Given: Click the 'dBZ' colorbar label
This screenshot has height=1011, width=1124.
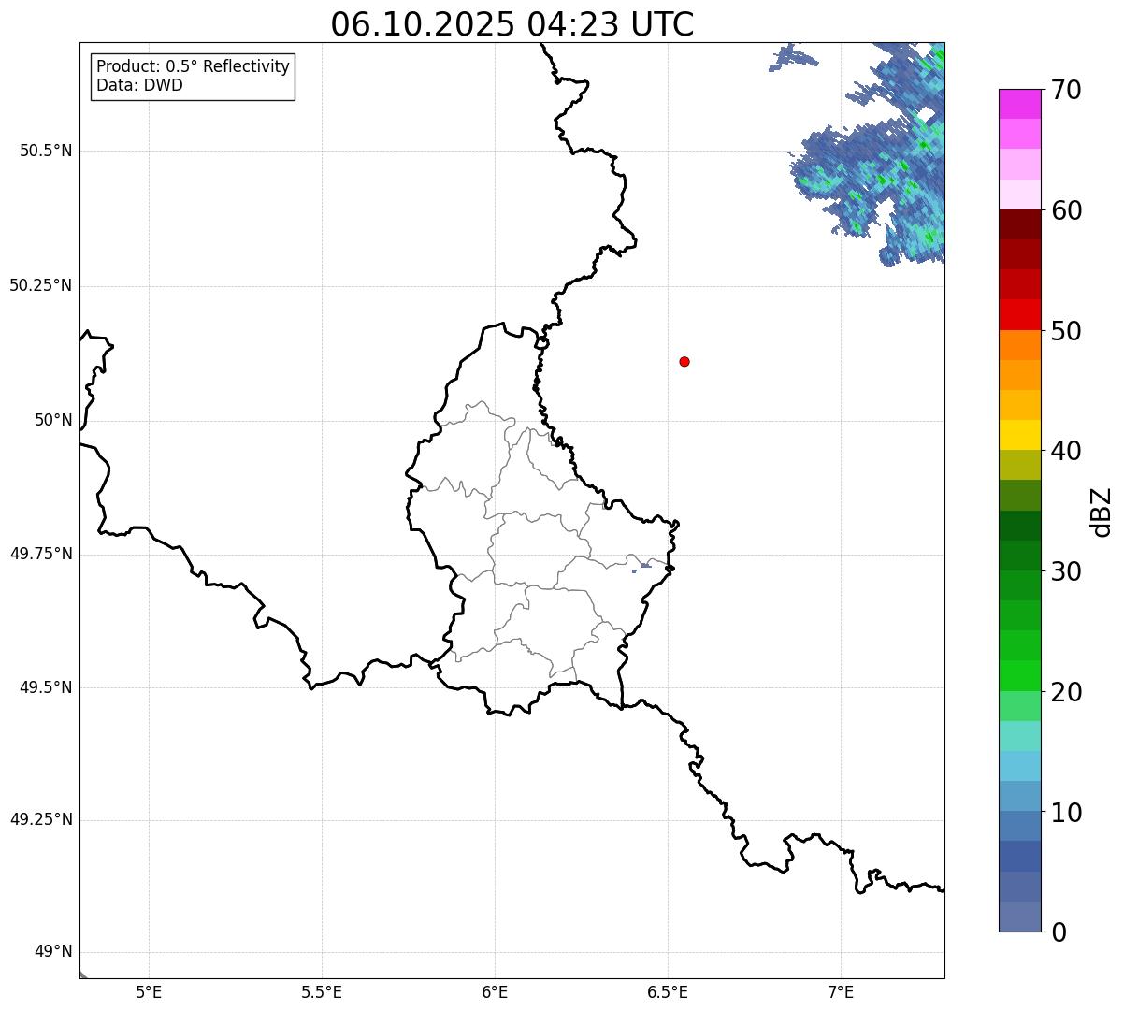Looking at the screenshot, I should (x=1102, y=512).
